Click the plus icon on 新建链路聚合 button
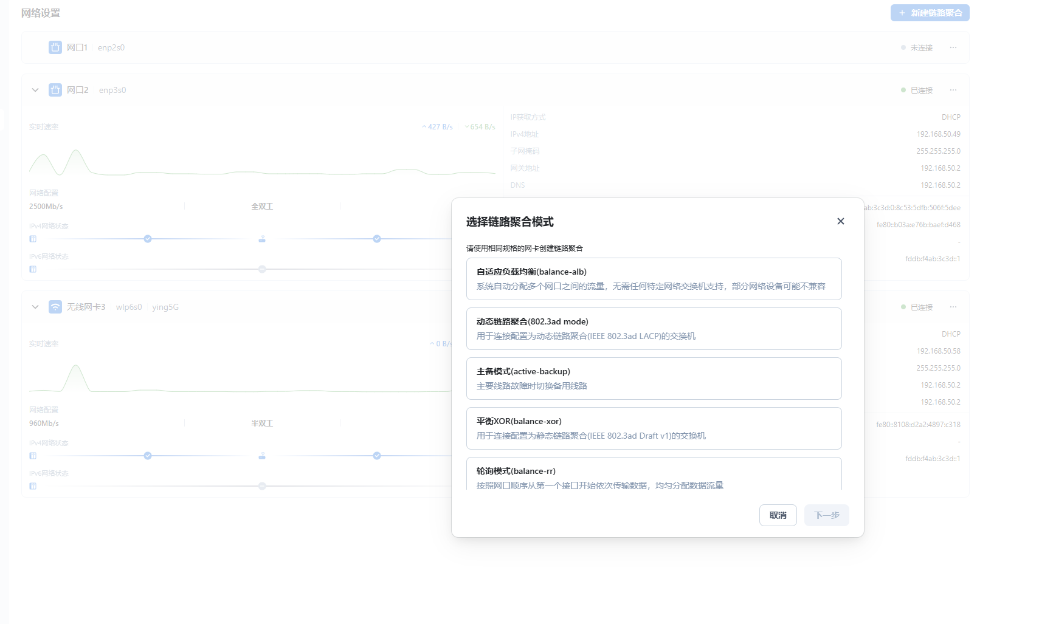This screenshot has width=1039, height=624. [901, 12]
